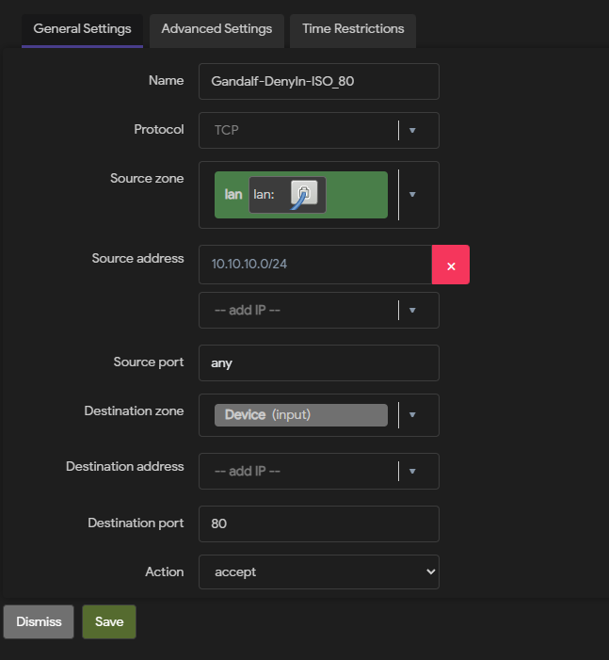
Task: Switch to the Advanced Settings tab
Action: (x=216, y=31)
